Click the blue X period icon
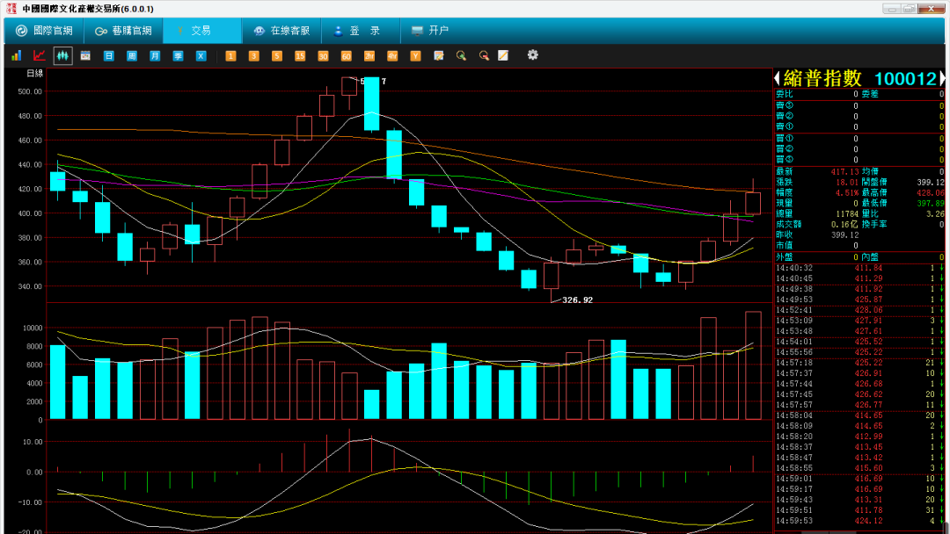 (x=201, y=55)
